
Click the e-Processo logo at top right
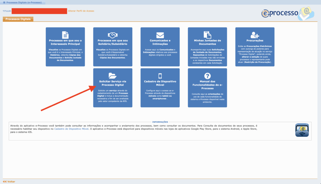[x=288, y=13]
